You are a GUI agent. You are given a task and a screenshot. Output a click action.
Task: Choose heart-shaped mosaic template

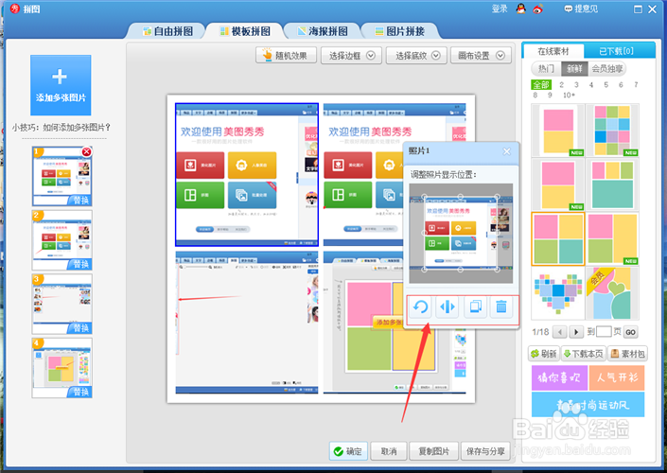557,293
